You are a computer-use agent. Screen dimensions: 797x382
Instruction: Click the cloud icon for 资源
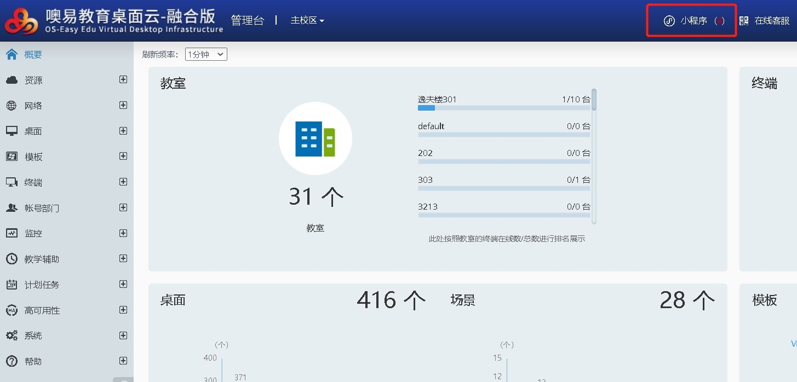pos(12,80)
